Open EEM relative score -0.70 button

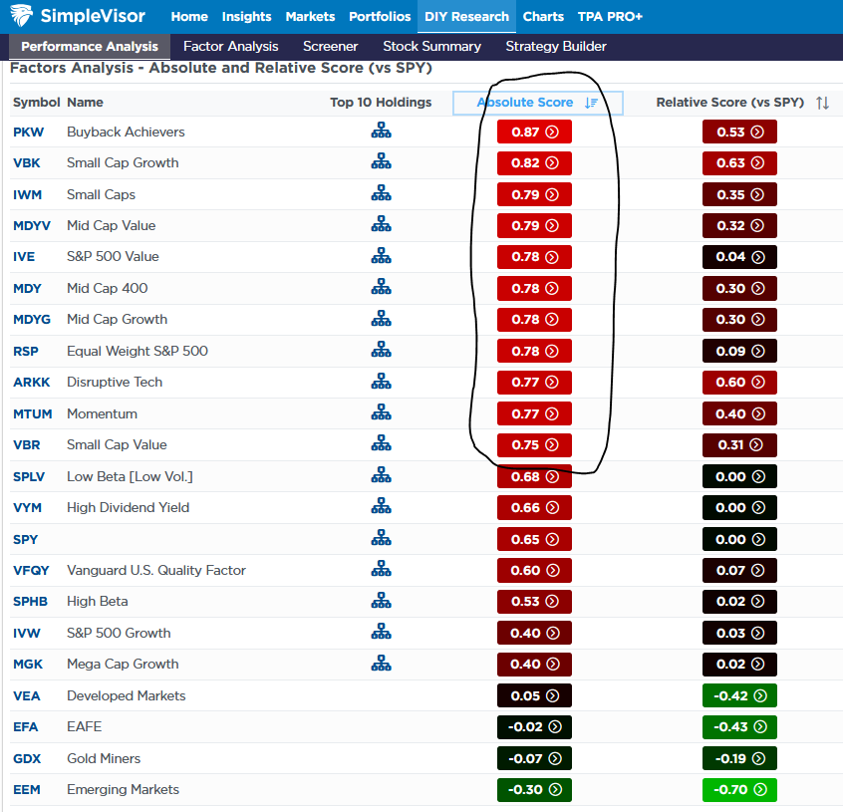739,789
